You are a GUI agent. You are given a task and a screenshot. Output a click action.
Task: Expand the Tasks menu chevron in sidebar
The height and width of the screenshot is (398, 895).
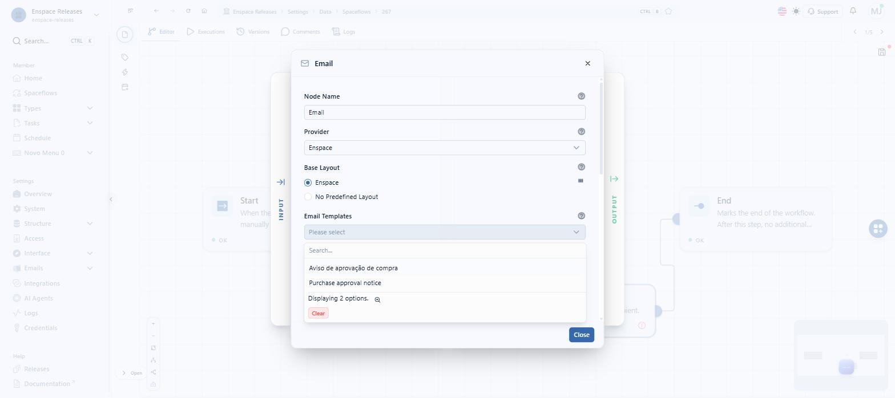pos(90,123)
